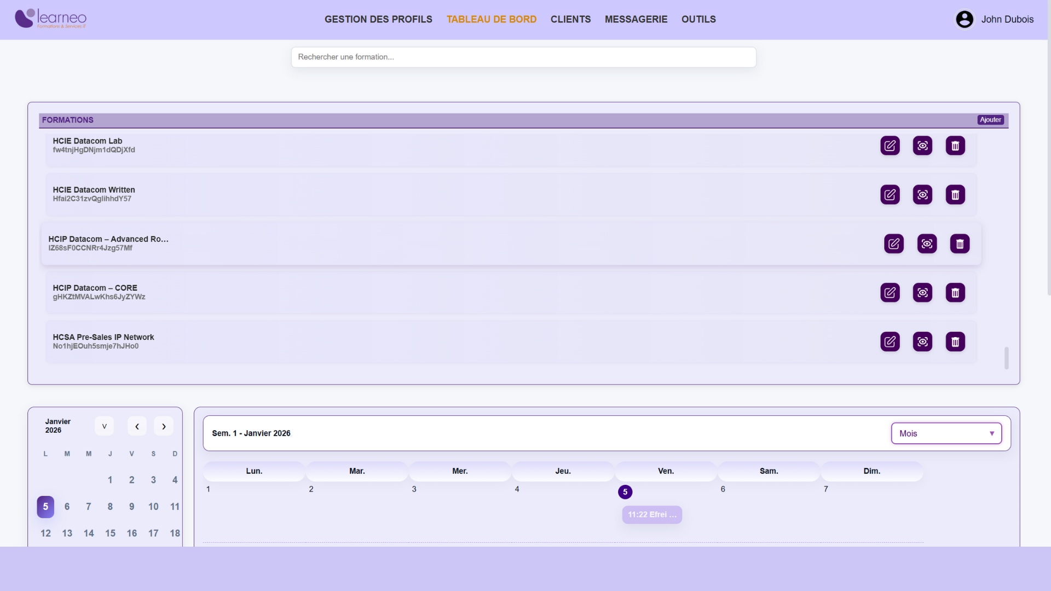1051x591 pixels.
Task: Delete the HCIE Datacom Written formation
Action: point(955,195)
